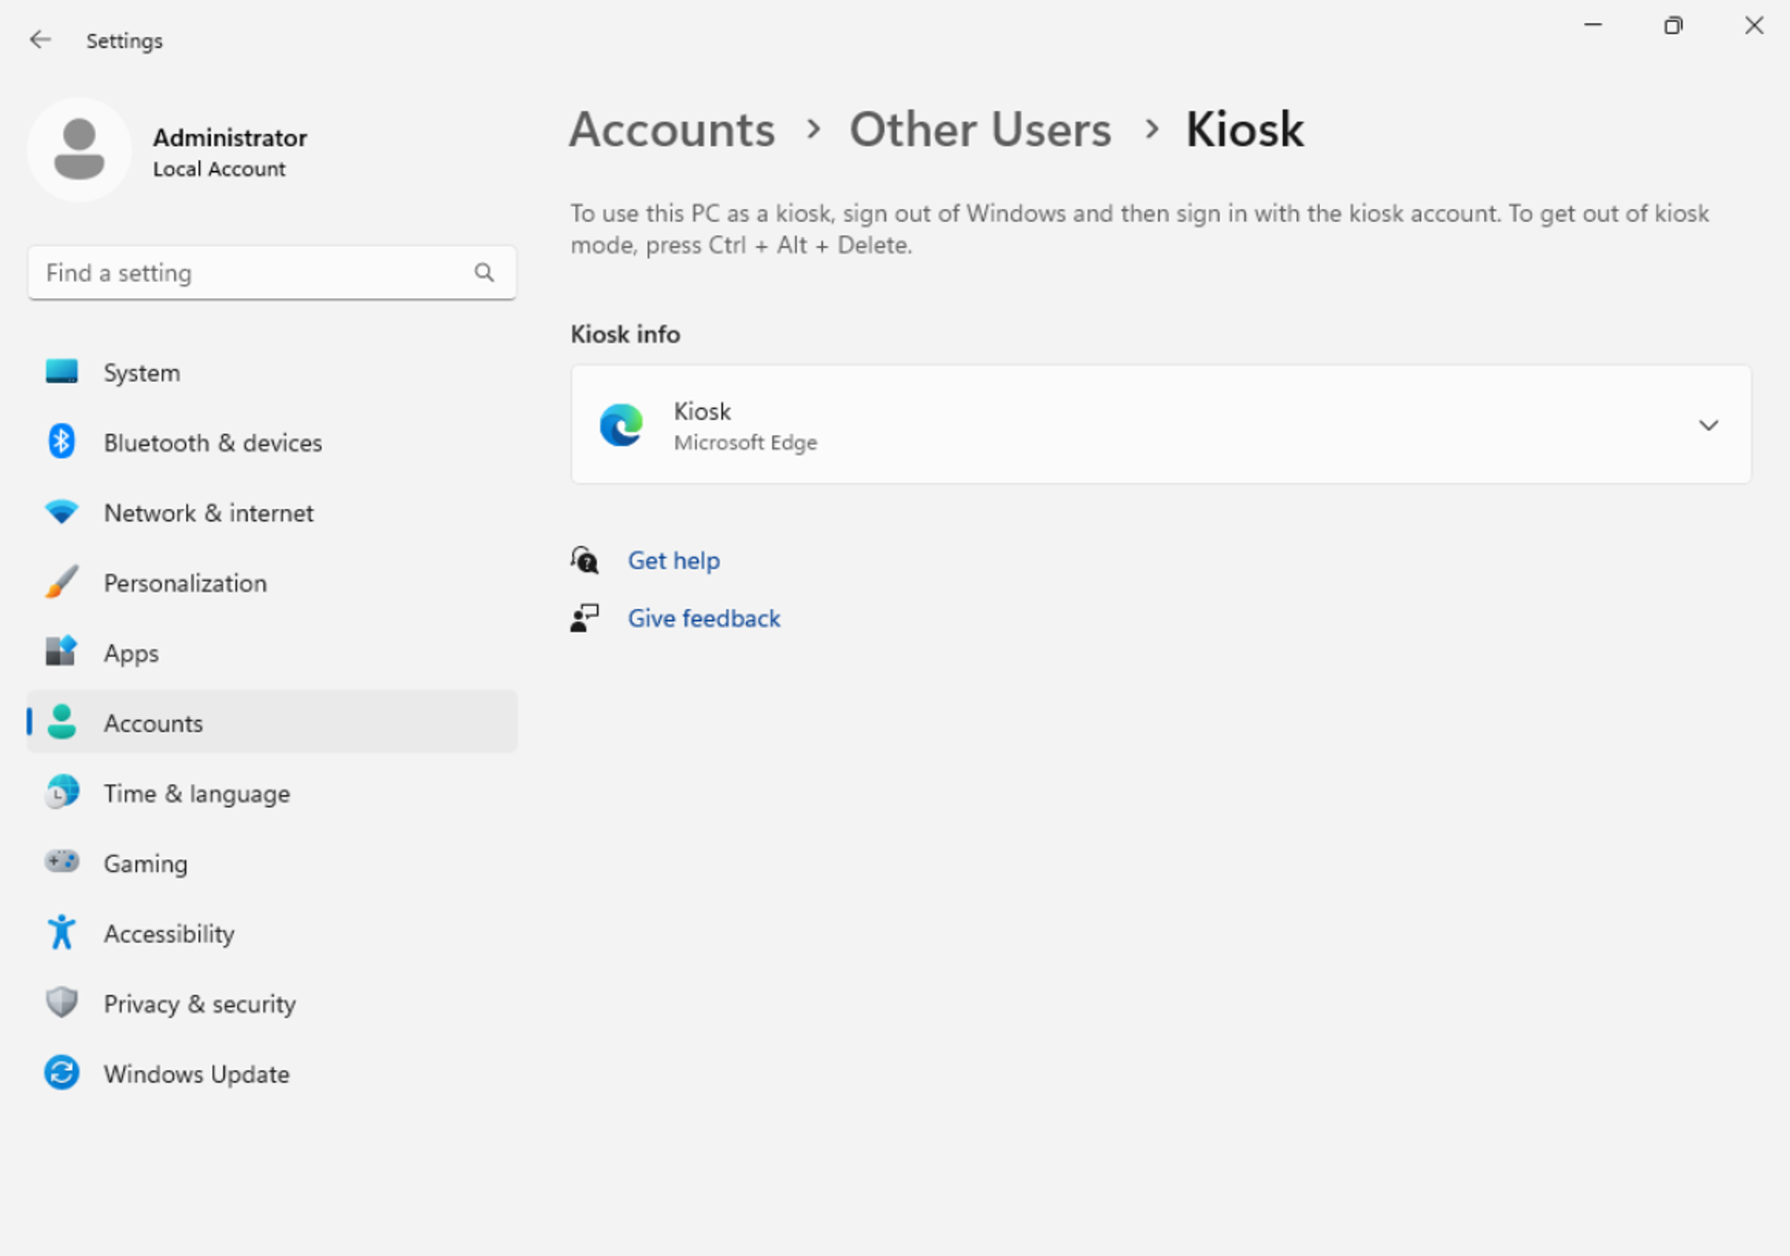Viewport: 1790px width, 1256px height.
Task: Open the Personalization section
Action: pyautogui.click(x=272, y=583)
